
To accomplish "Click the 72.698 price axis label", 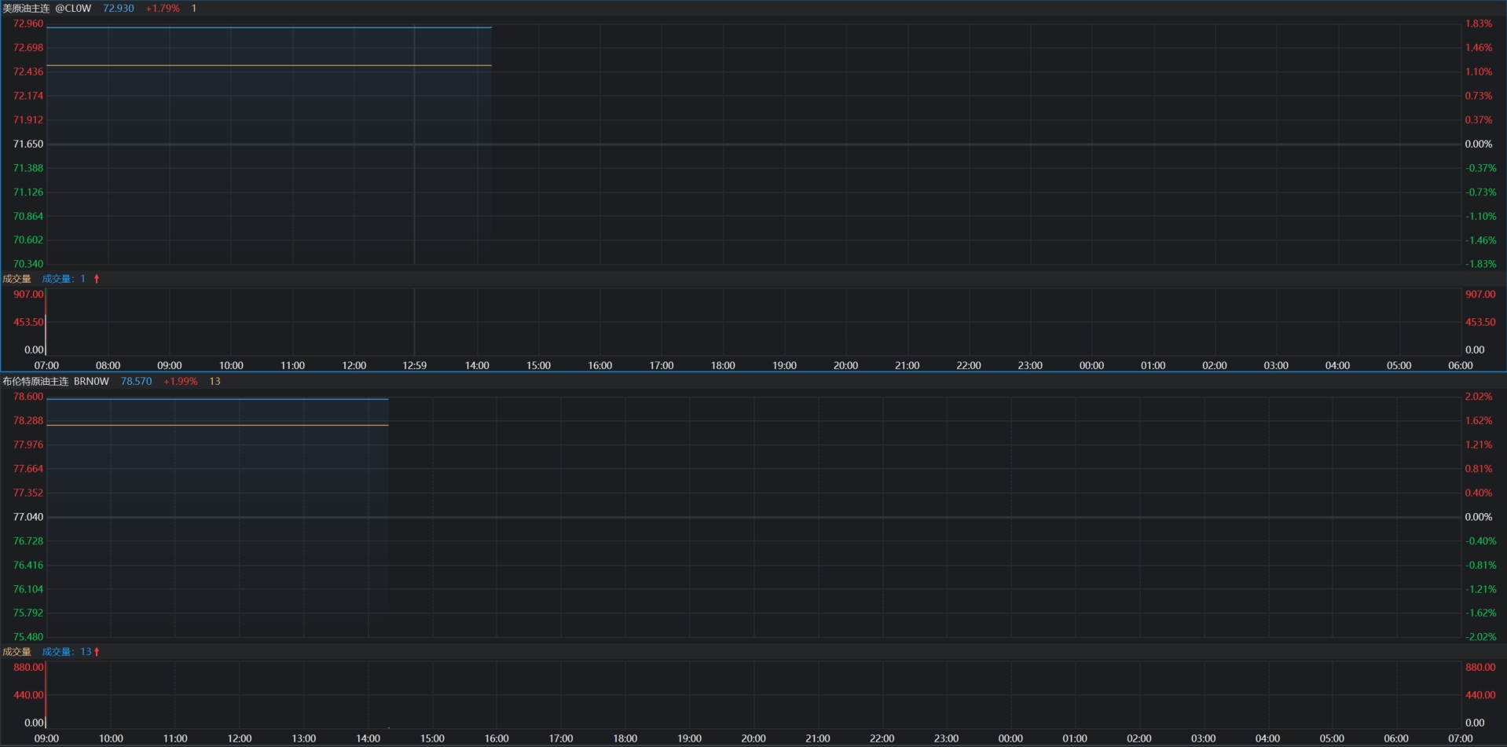I will coord(28,48).
